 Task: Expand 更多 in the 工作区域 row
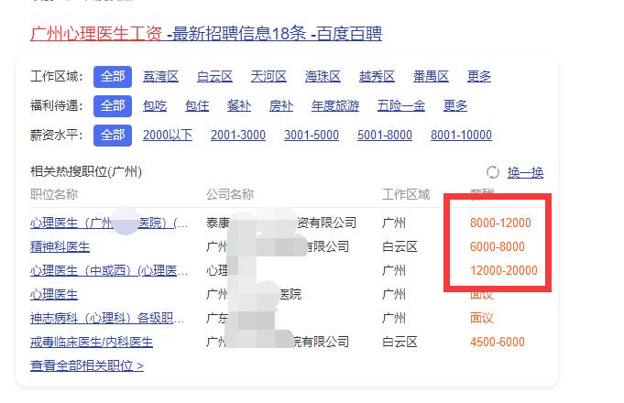pos(479,76)
